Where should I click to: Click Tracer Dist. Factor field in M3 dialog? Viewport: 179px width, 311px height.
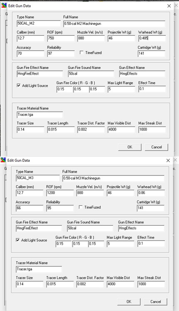tap(90, 284)
